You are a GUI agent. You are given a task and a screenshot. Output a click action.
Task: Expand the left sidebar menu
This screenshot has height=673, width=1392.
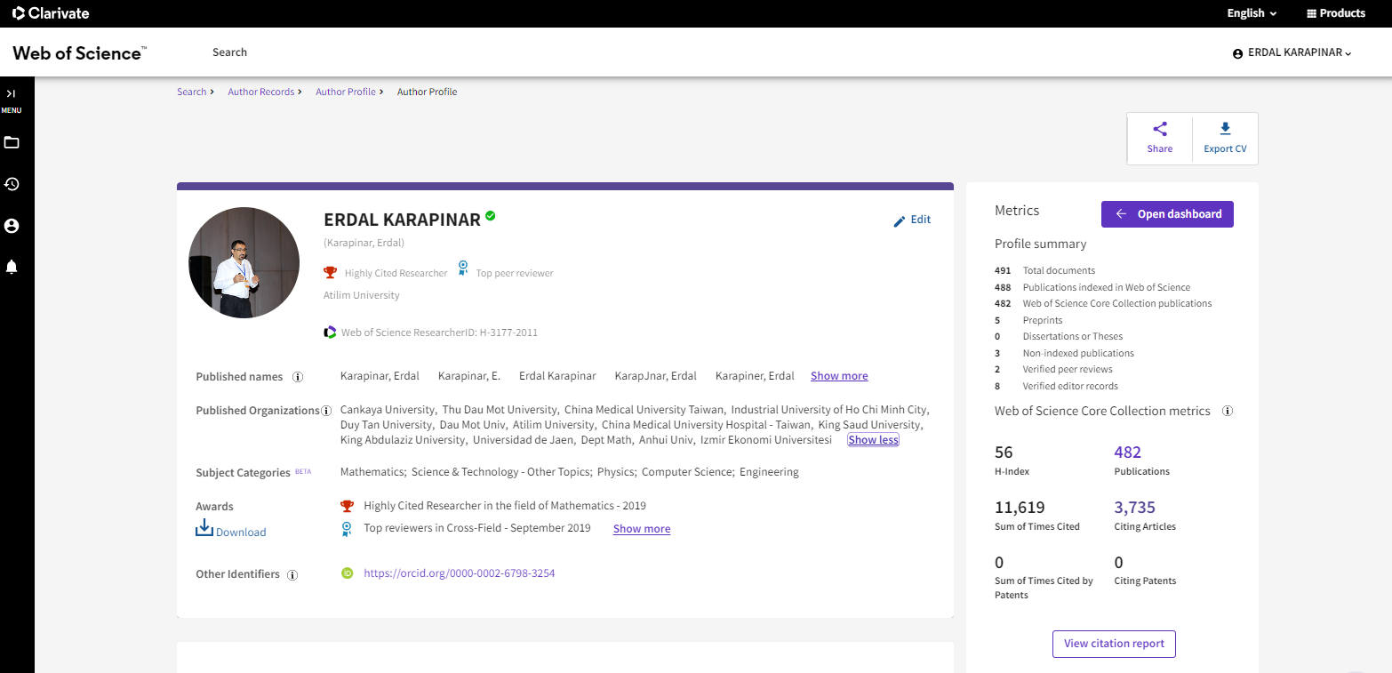coord(12,93)
